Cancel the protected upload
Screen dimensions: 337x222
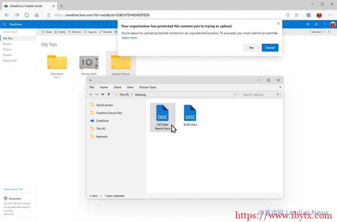click(270, 48)
